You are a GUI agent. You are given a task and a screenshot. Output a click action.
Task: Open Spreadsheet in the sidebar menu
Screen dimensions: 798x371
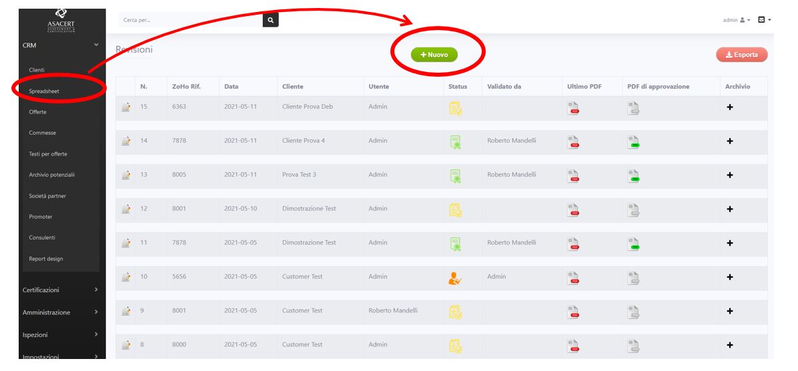44,91
